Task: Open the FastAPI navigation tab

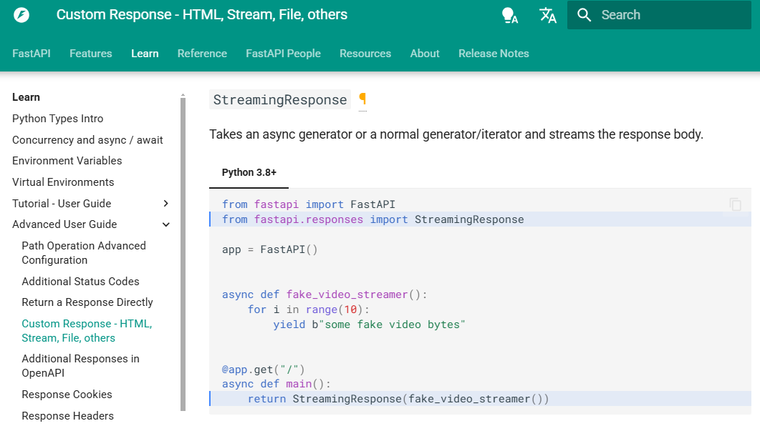Action: tap(32, 54)
